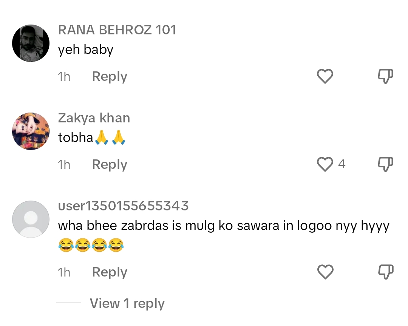Viewport: 408px width, 326px height.
Task: Select the "yeh baby" comment text
Action: coord(86,50)
